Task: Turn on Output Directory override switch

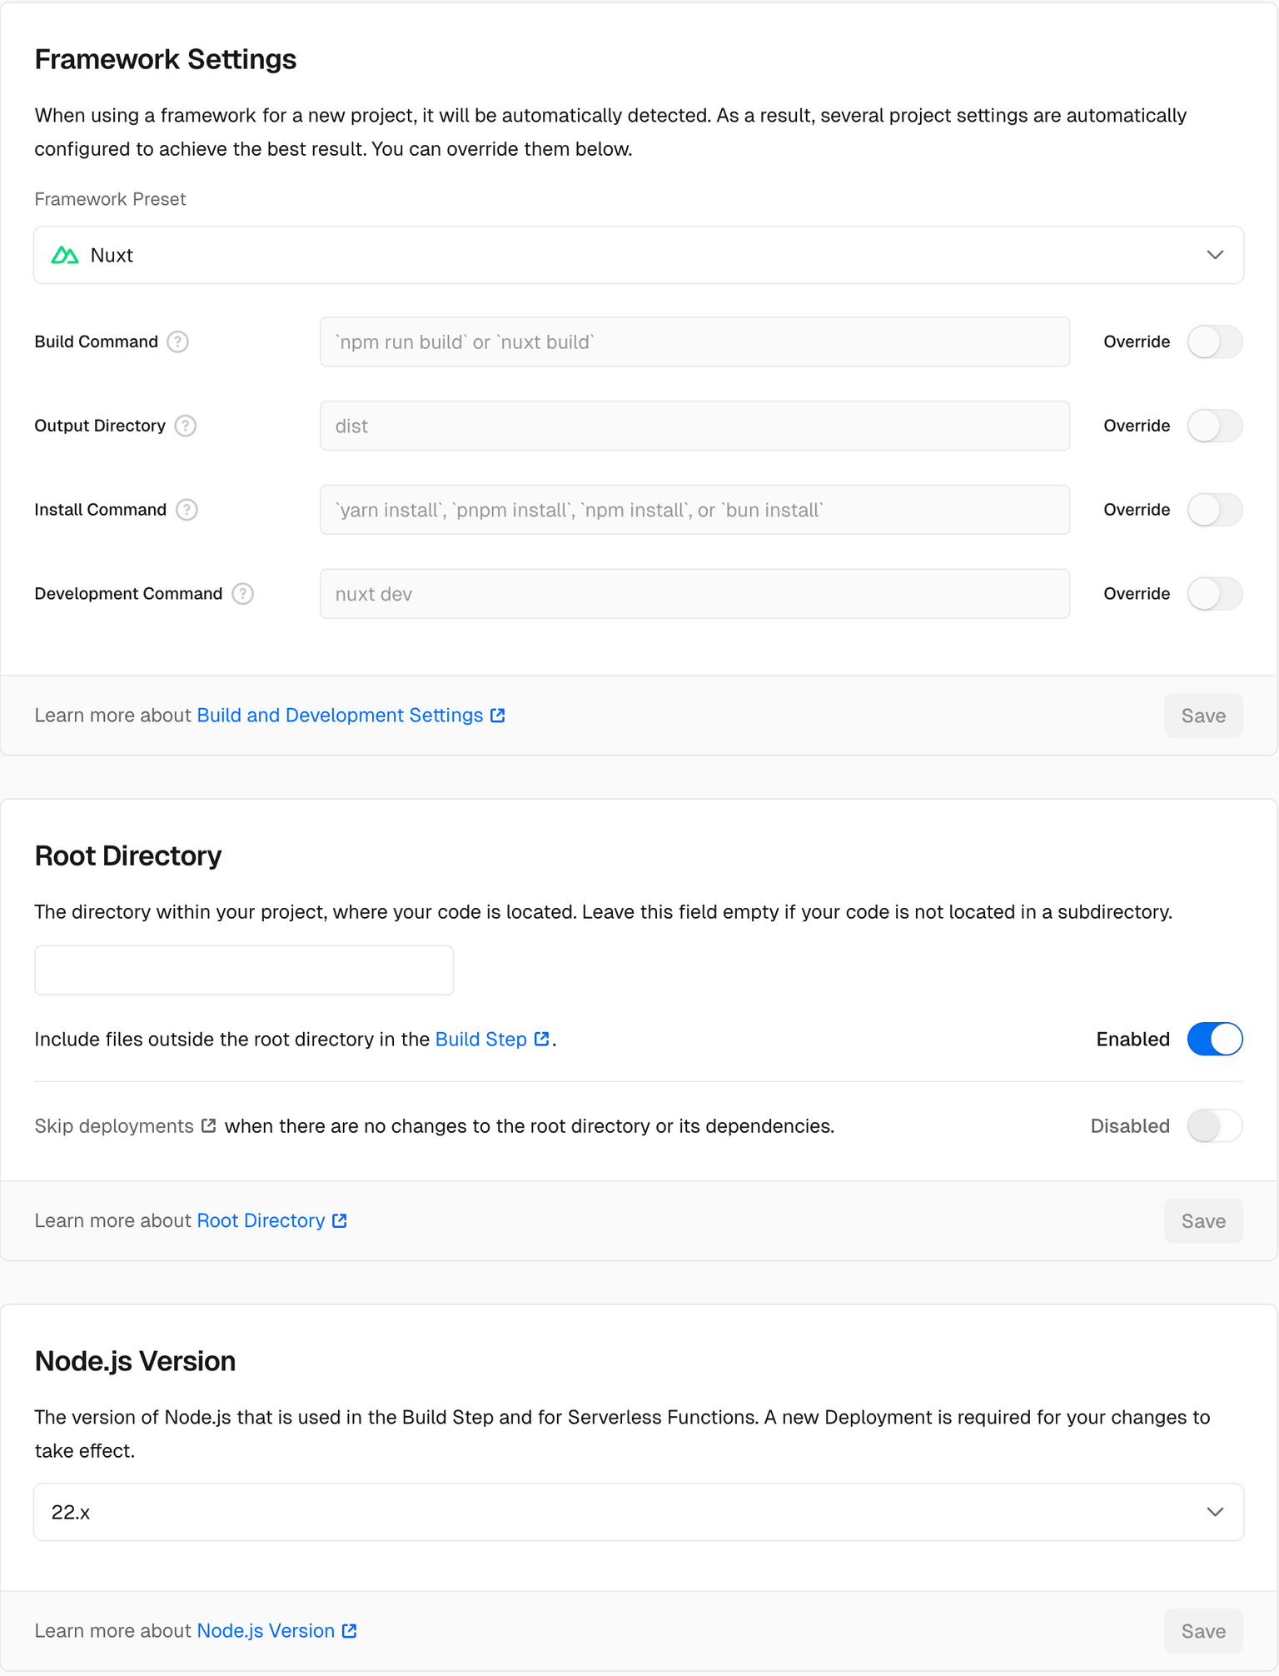Action: coord(1214,426)
